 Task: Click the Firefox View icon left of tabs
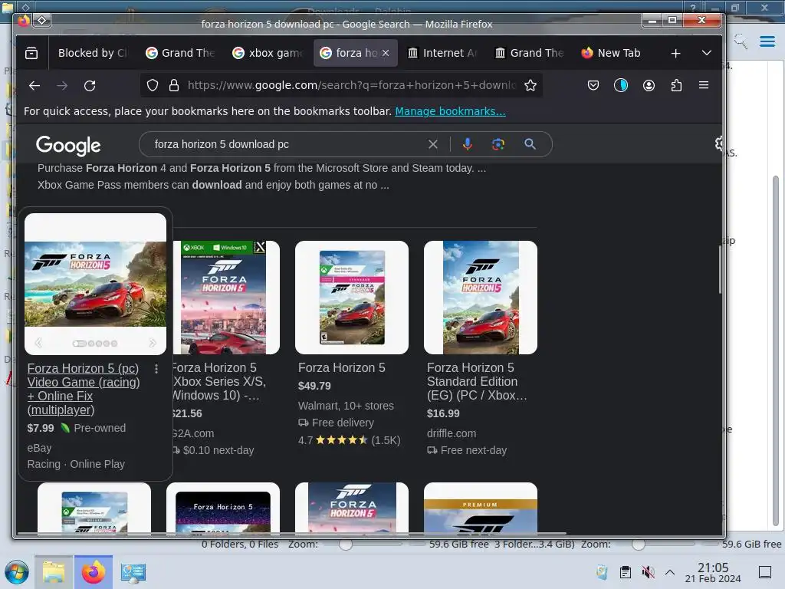click(31, 53)
